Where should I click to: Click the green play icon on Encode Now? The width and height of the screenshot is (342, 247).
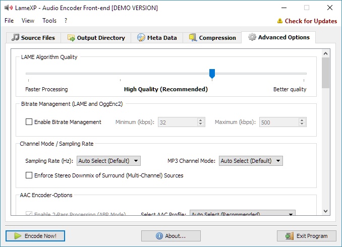(18, 236)
